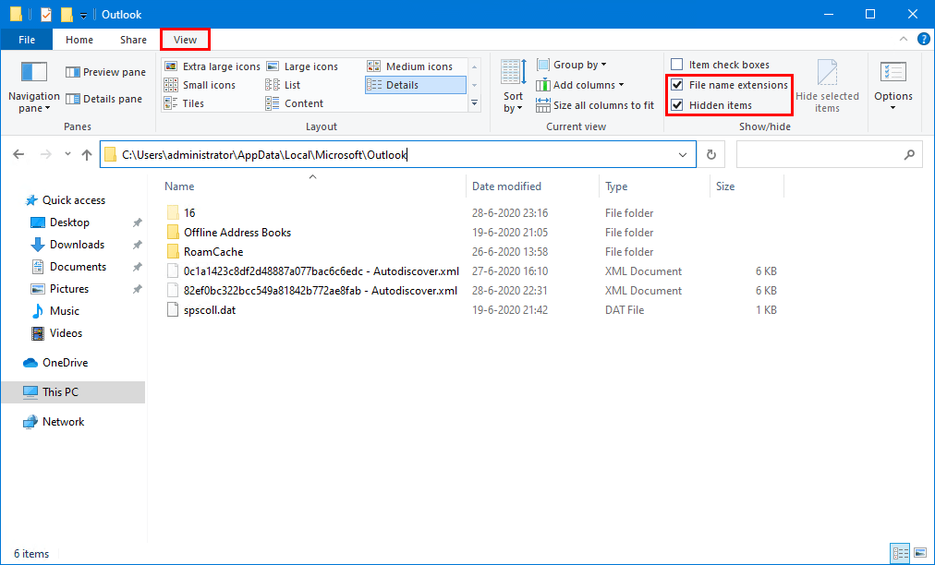Switch to the Home tab
The width and height of the screenshot is (935, 565).
[79, 40]
